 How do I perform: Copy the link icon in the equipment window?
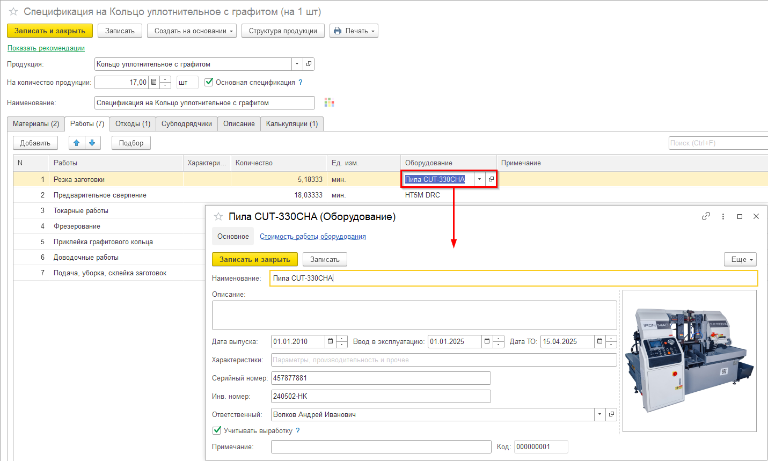point(706,216)
